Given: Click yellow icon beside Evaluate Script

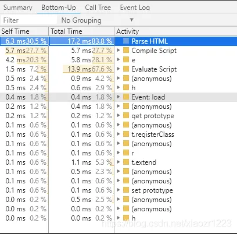Looking at the screenshot, I should [x=126, y=69].
